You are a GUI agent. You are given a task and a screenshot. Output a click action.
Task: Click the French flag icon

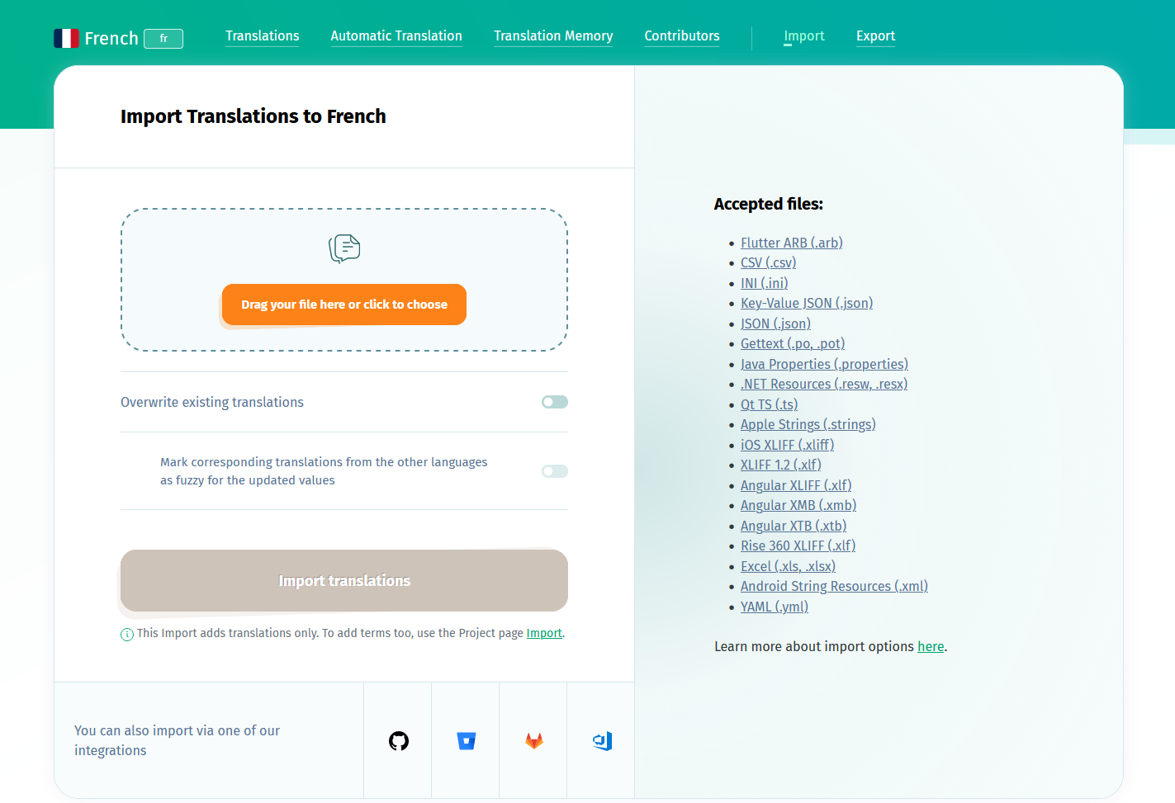click(66, 38)
